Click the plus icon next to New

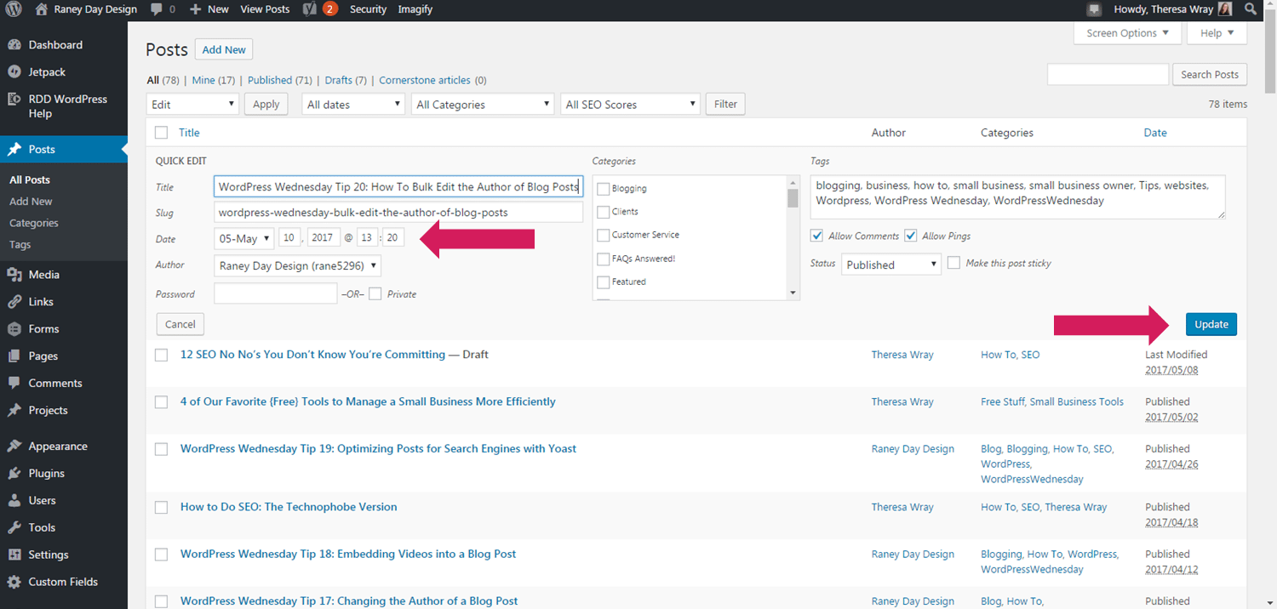(195, 9)
